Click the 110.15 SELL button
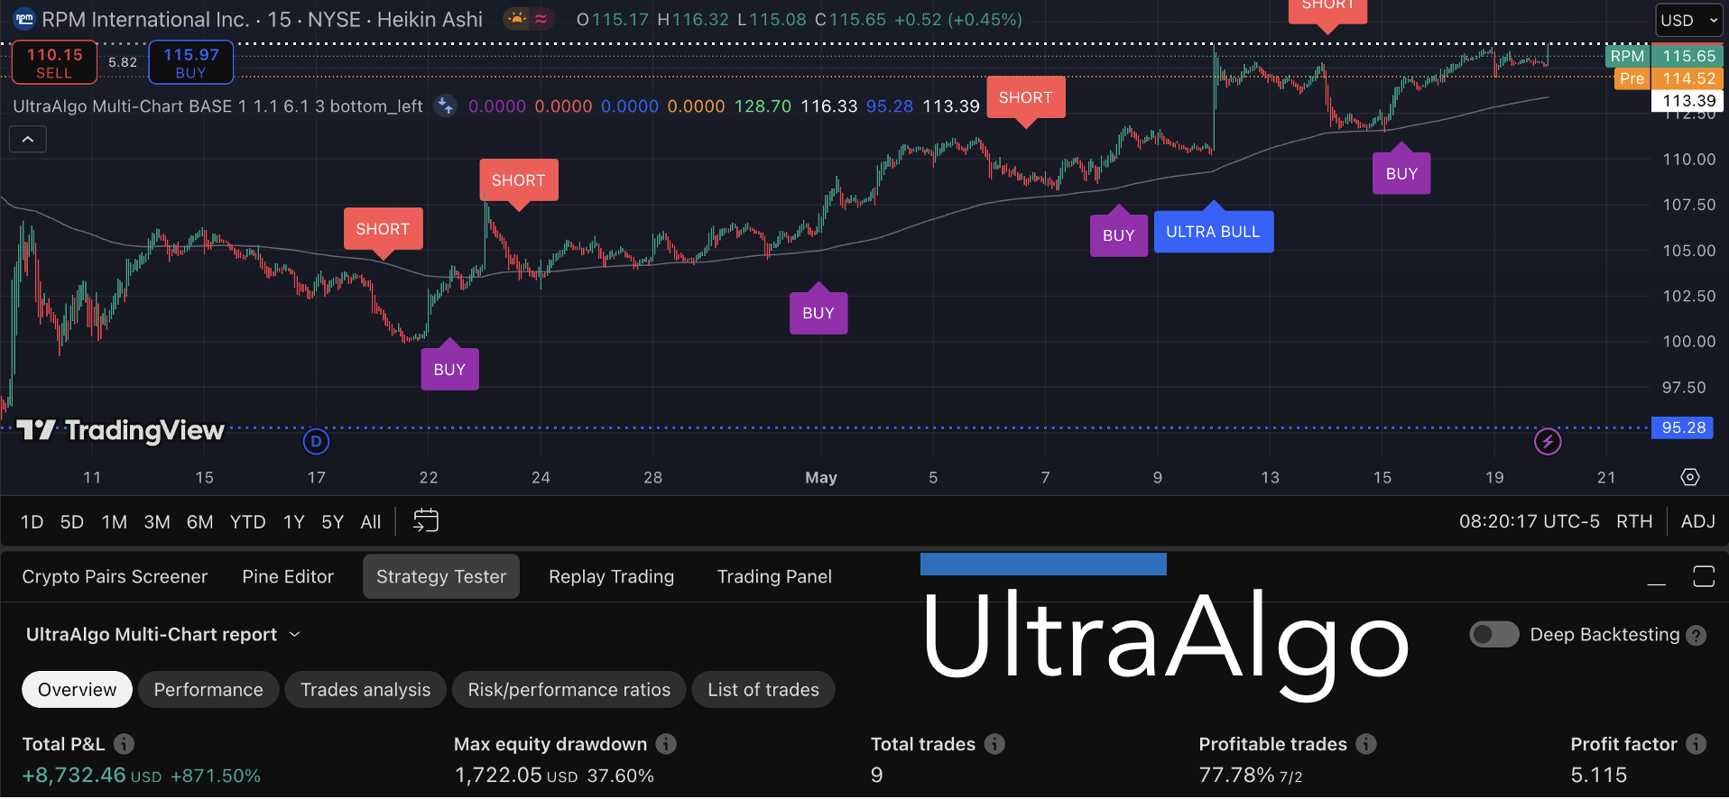The image size is (1729, 799). (x=54, y=62)
